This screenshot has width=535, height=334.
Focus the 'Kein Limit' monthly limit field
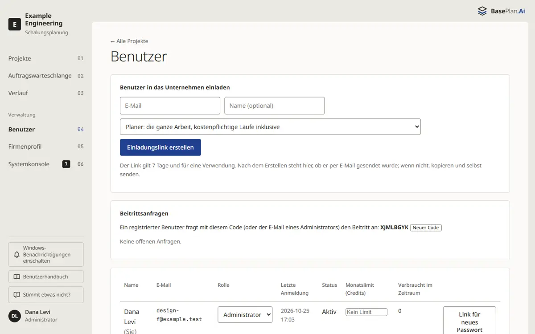coord(366,312)
